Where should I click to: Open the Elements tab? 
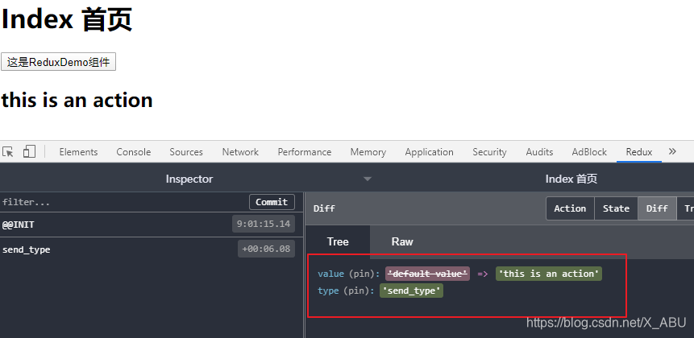78,152
